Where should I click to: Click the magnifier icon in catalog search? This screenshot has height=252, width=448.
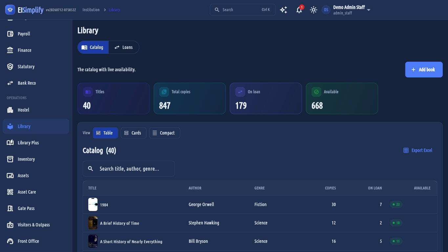[x=91, y=169]
